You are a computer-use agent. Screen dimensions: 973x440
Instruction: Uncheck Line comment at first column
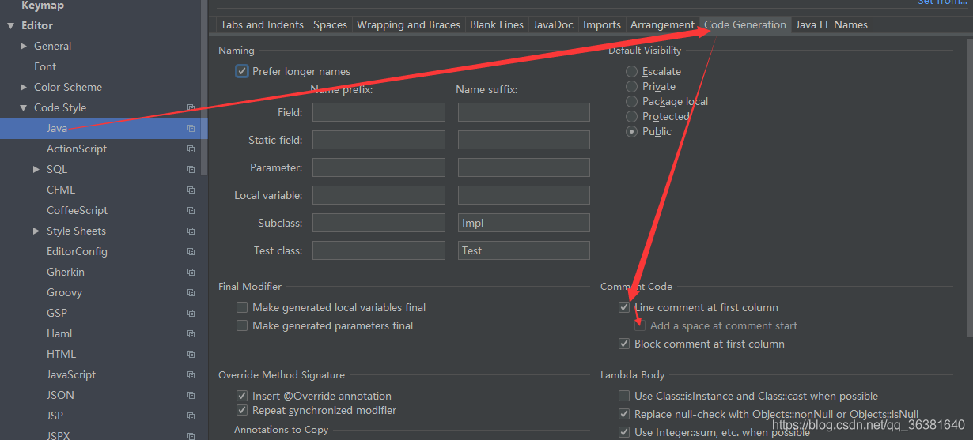(x=624, y=307)
